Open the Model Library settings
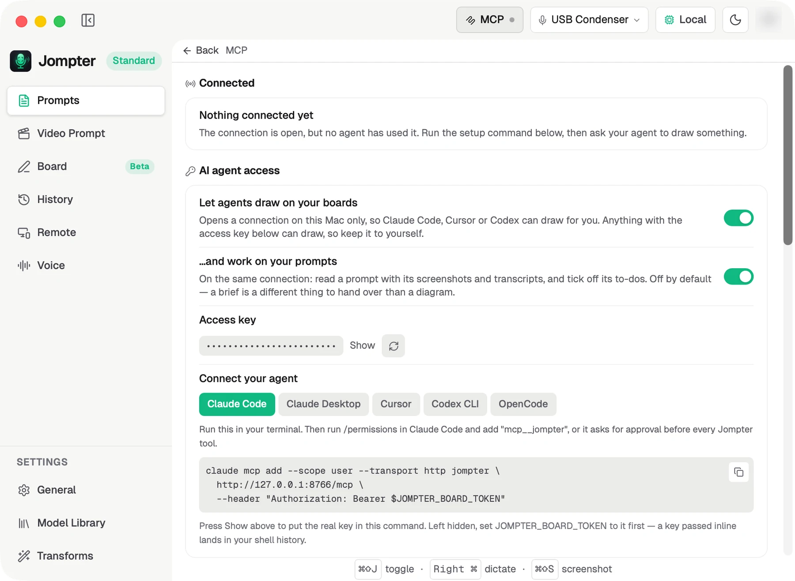The image size is (795, 581). pos(86,523)
